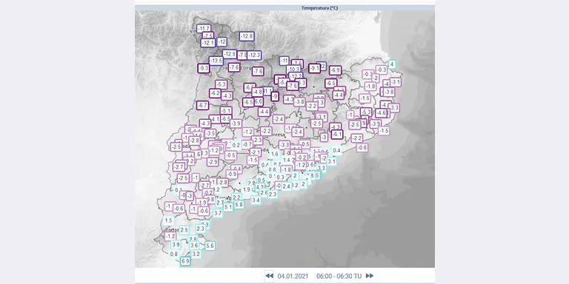
Task: Select the -4.6 station label
Action: [x=381, y=113]
